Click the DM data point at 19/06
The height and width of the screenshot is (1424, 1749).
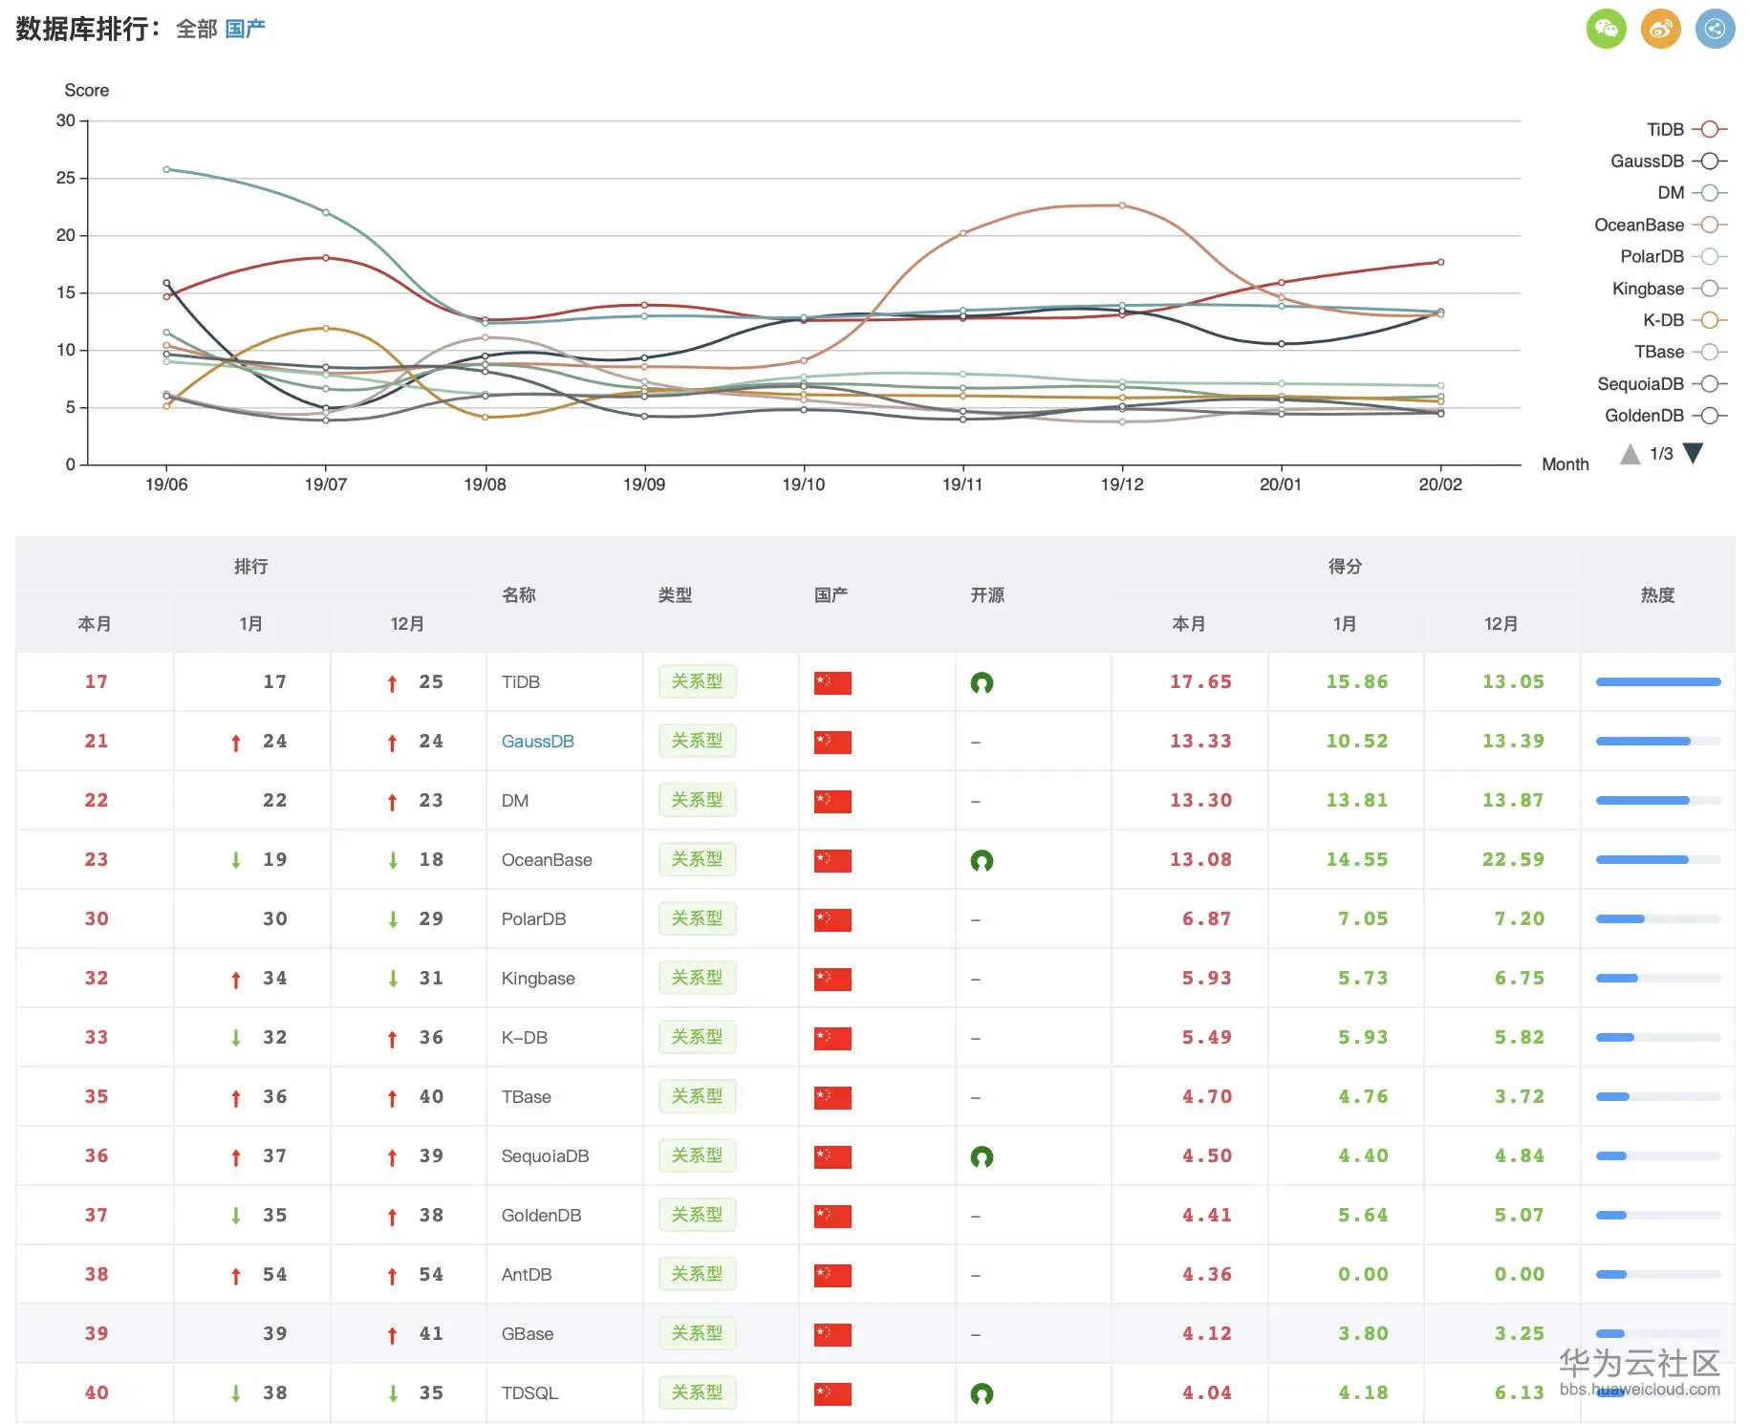click(x=166, y=169)
